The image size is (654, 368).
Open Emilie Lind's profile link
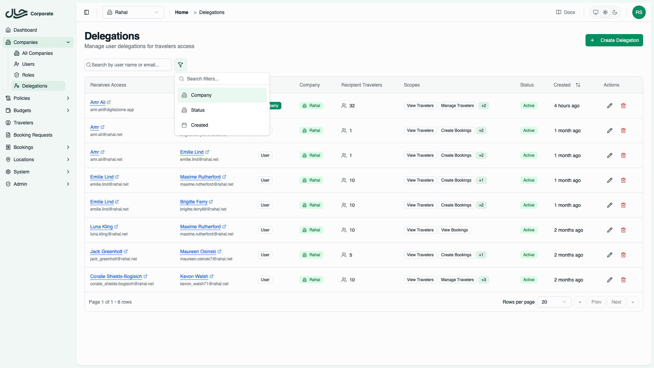pyautogui.click(x=102, y=177)
